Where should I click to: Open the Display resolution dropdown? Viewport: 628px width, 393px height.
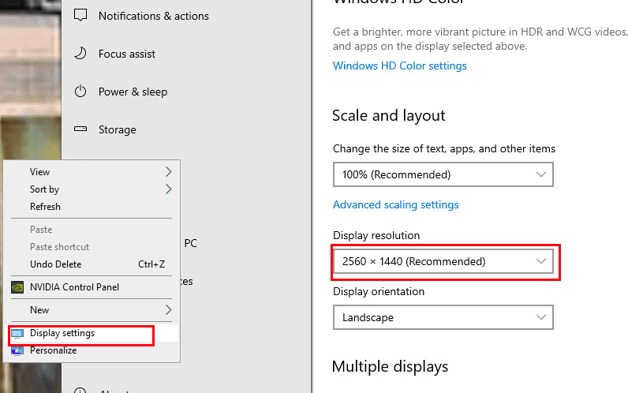443,261
